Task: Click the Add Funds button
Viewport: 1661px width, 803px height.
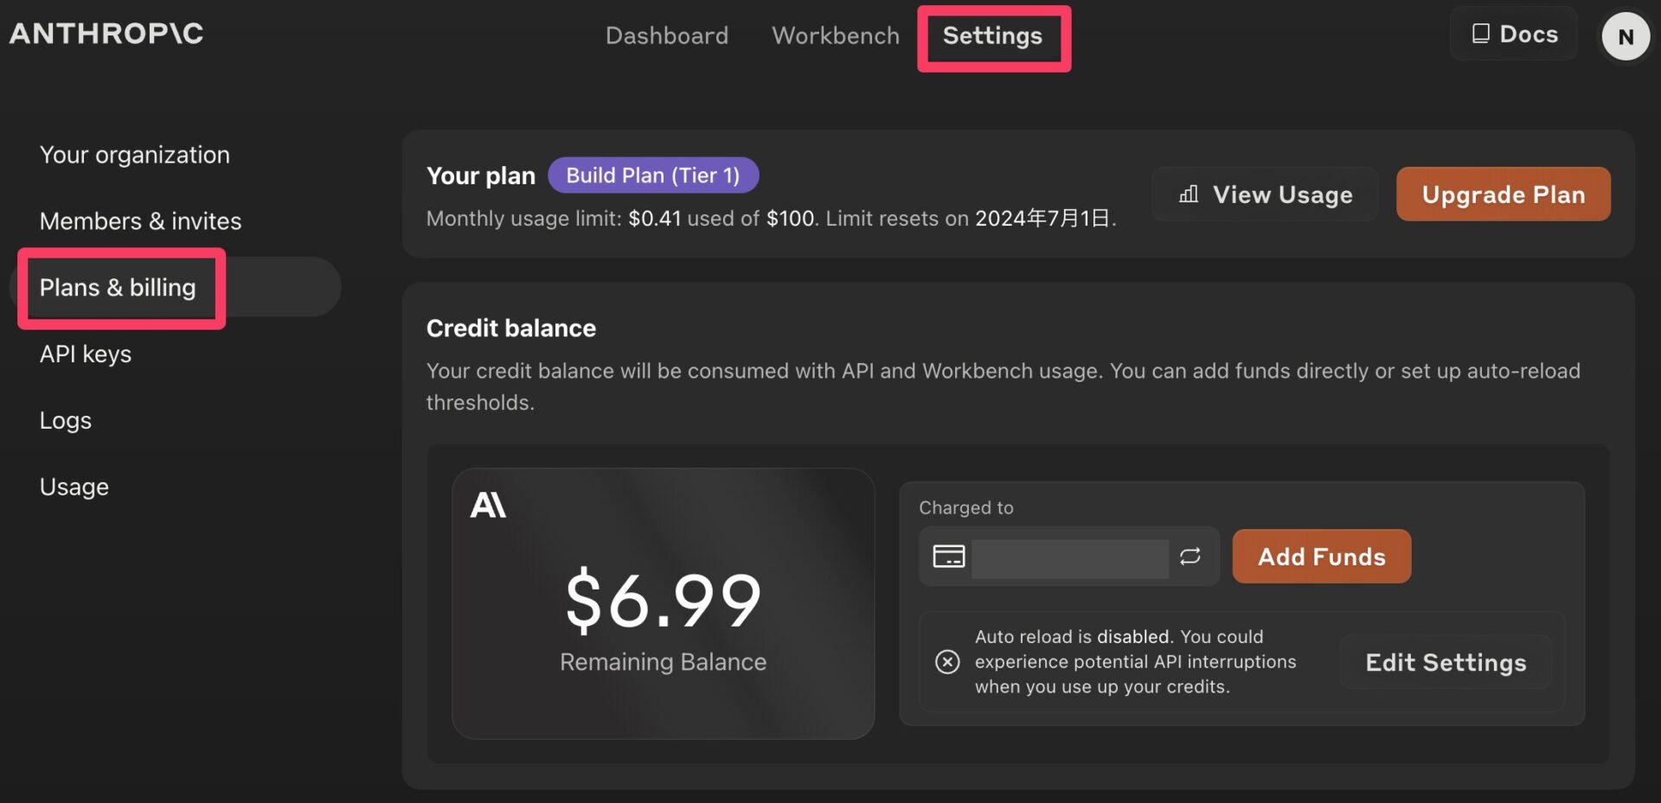Action: tap(1320, 557)
